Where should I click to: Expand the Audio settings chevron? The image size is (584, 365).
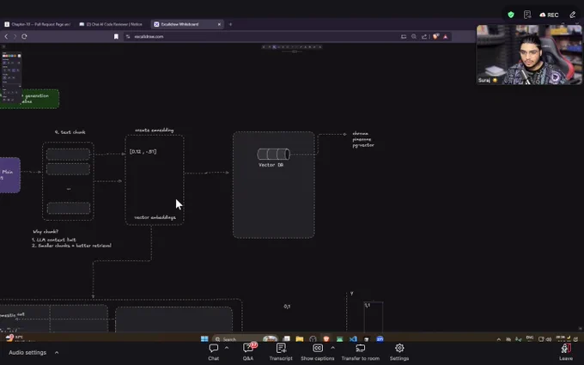point(57,352)
